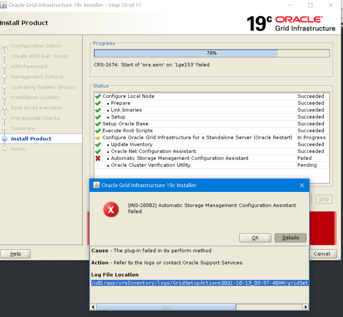The height and width of the screenshot is (317, 343).
Task: Click the left arrow of dialog horizontal scrollbar
Action: (x=93, y=307)
